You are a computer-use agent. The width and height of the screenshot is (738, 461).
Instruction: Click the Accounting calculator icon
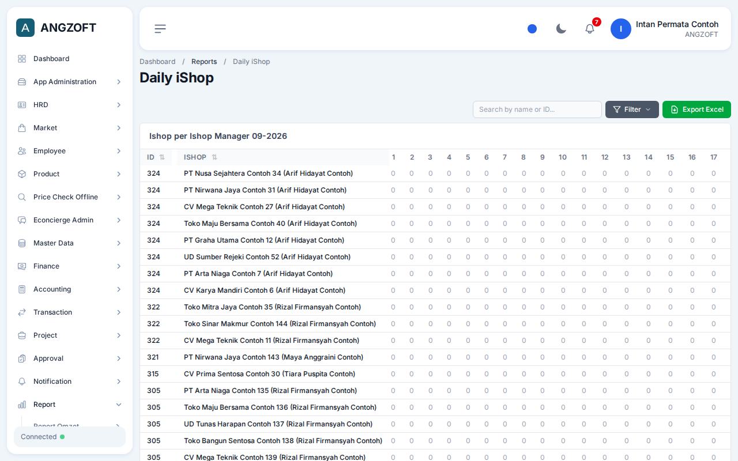[22, 289]
